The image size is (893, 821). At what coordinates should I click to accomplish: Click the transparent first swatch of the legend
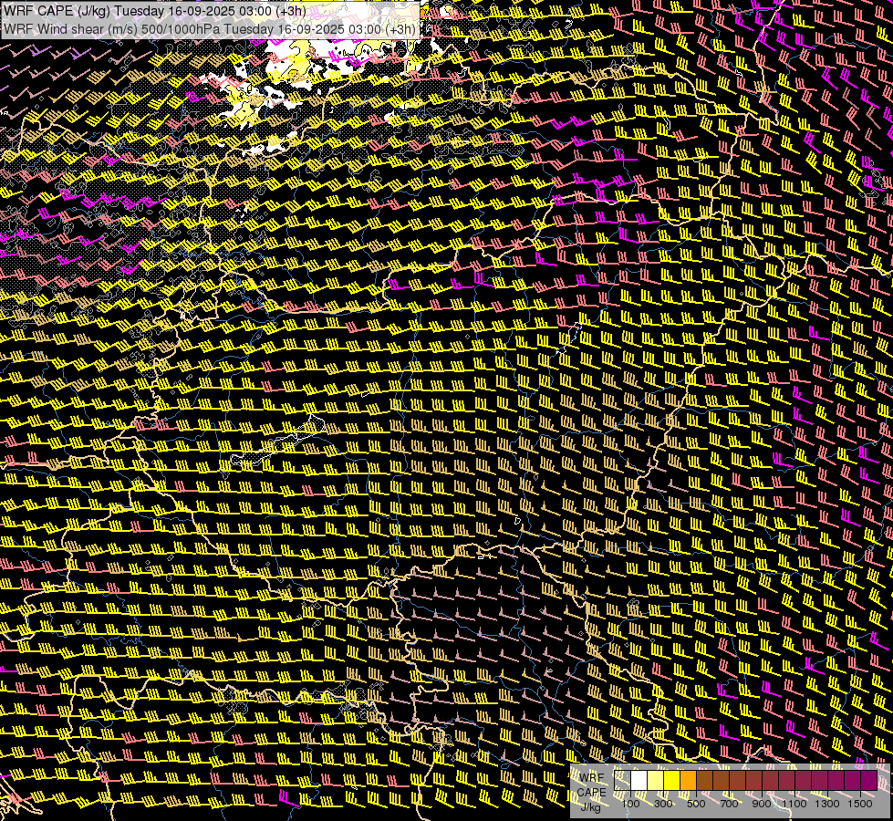pyautogui.click(x=622, y=781)
